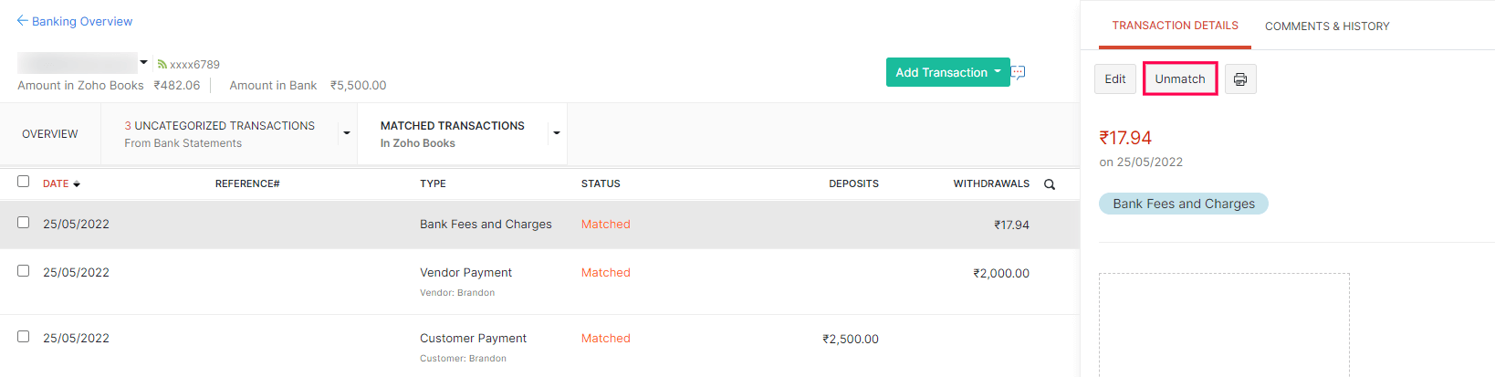
Task: Check the Bank Fees and Charges row checkbox
Action: pyautogui.click(x=24, y=223)
